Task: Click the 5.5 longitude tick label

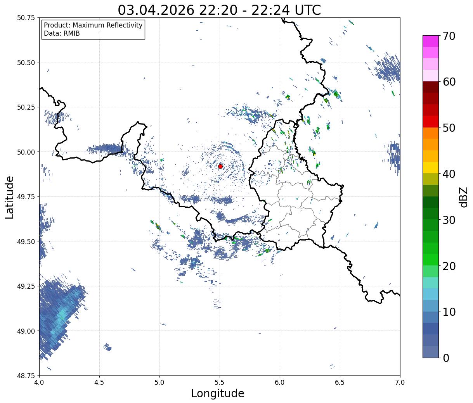Action: [x=220, y=382]
